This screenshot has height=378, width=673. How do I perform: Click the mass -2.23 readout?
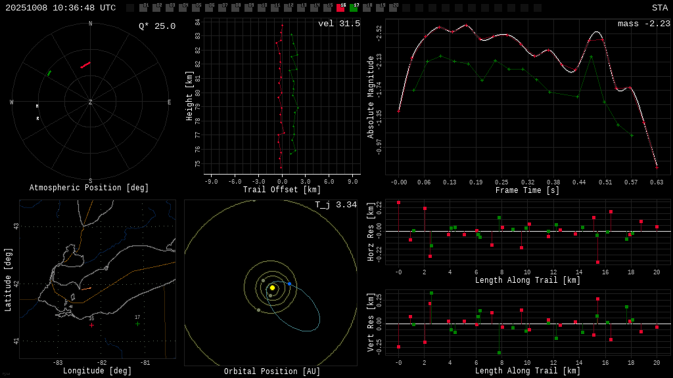643,24
